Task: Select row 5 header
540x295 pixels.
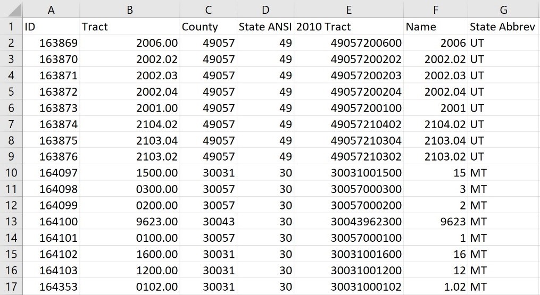Action: [x=11, y=91]
